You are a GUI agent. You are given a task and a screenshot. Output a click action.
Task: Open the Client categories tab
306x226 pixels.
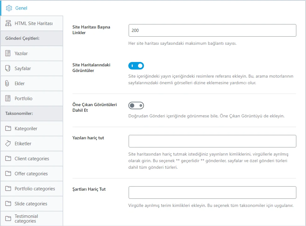click(x=32, y=158)
